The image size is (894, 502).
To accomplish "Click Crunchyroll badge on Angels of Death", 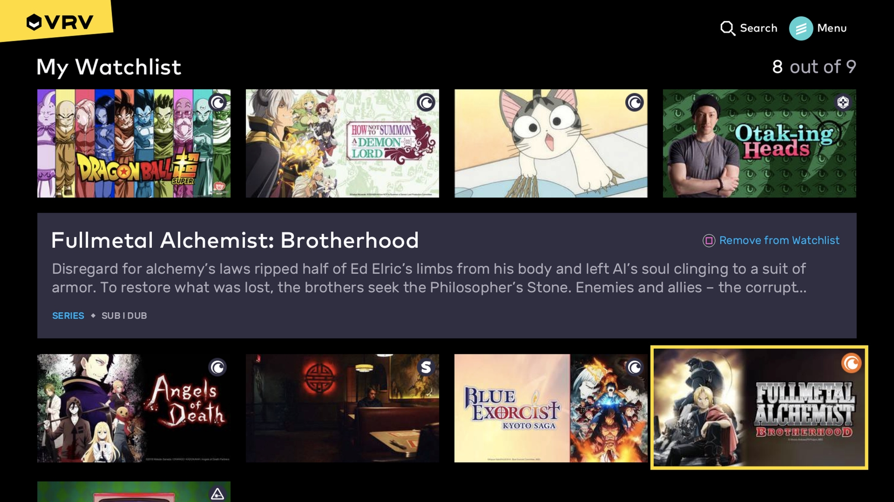I will [217, 367].
